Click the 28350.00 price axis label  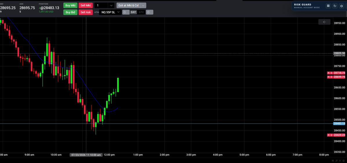click(339, 152)
